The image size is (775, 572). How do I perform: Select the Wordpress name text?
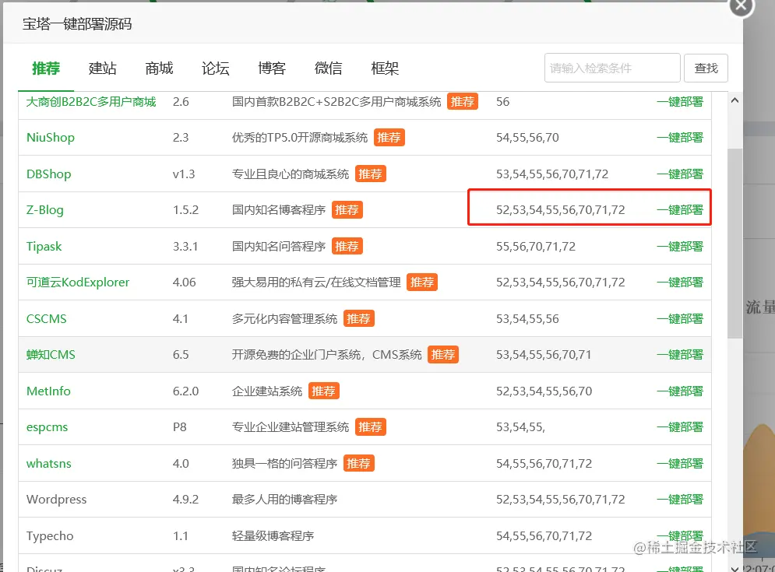point(56,500)
